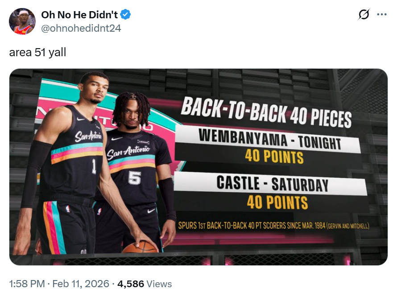Screen dimensions: 397x297
Task: Click the "area 51 yall" tweet text
Action: tap(37, 52)
